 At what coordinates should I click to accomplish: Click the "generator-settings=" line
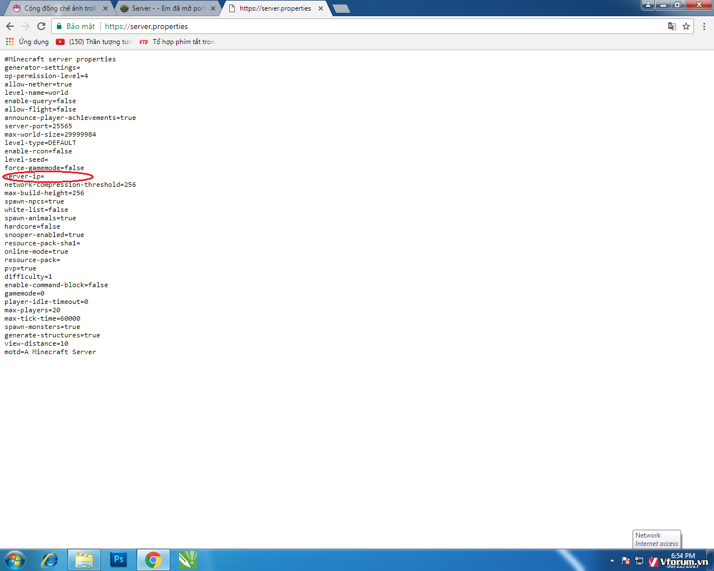[x=42, y=67]
